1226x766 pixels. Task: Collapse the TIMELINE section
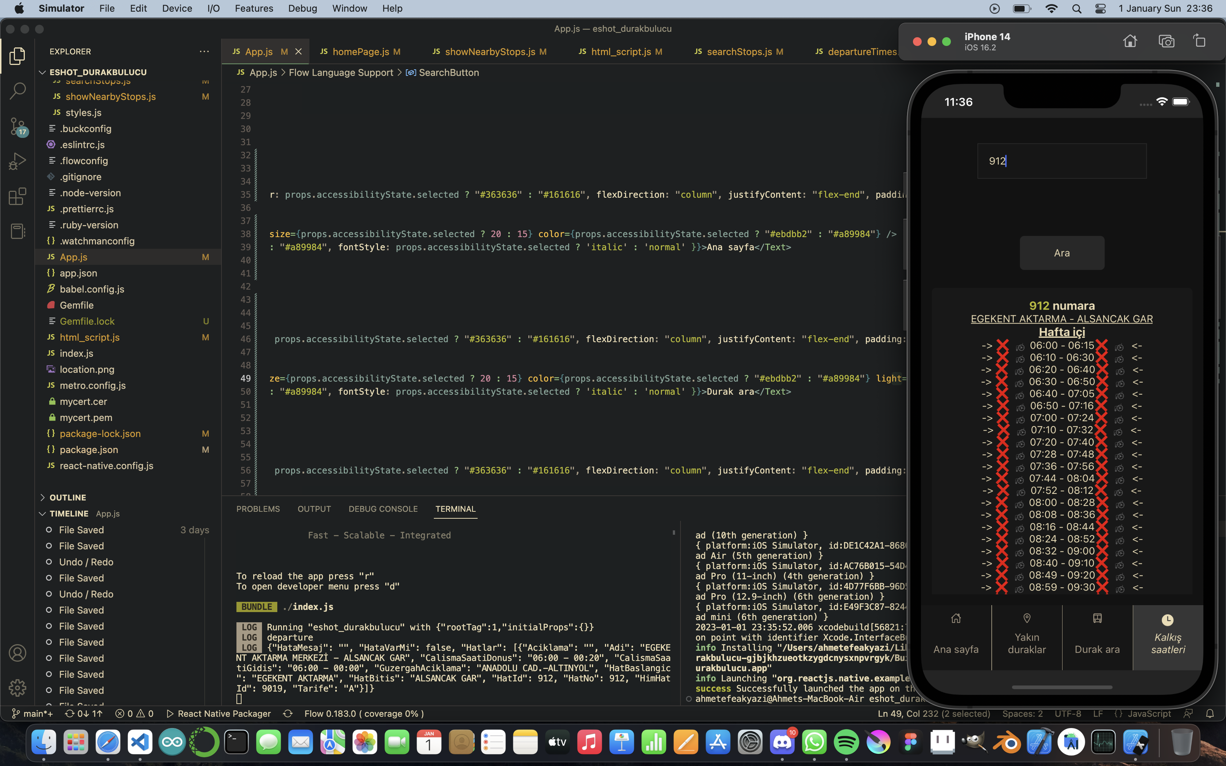(69, 513)
